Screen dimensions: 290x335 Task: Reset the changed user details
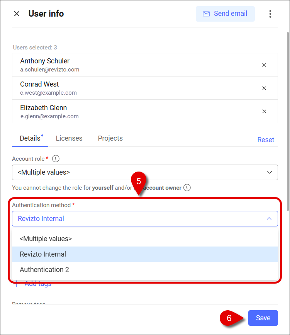[x=266, y=140]
